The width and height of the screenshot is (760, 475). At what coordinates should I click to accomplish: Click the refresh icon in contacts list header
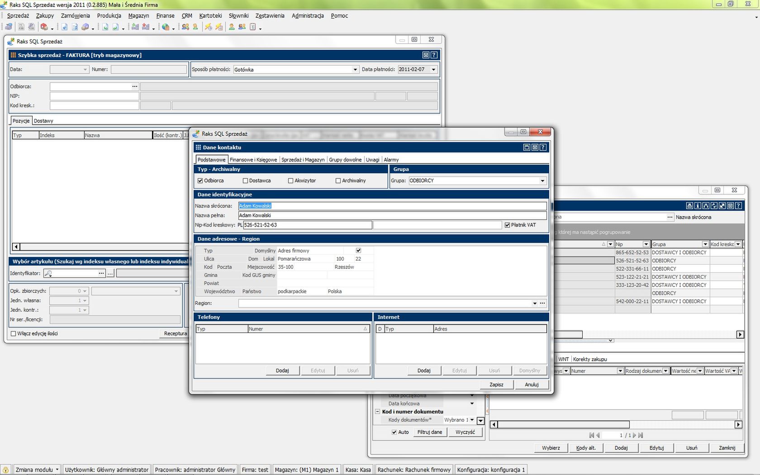(714, 205)
